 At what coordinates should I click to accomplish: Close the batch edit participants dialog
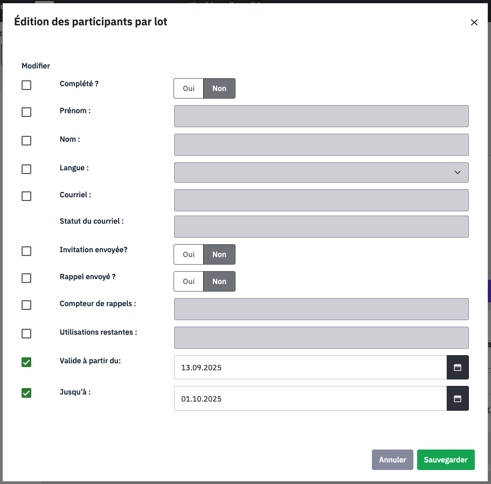[474, 22]
